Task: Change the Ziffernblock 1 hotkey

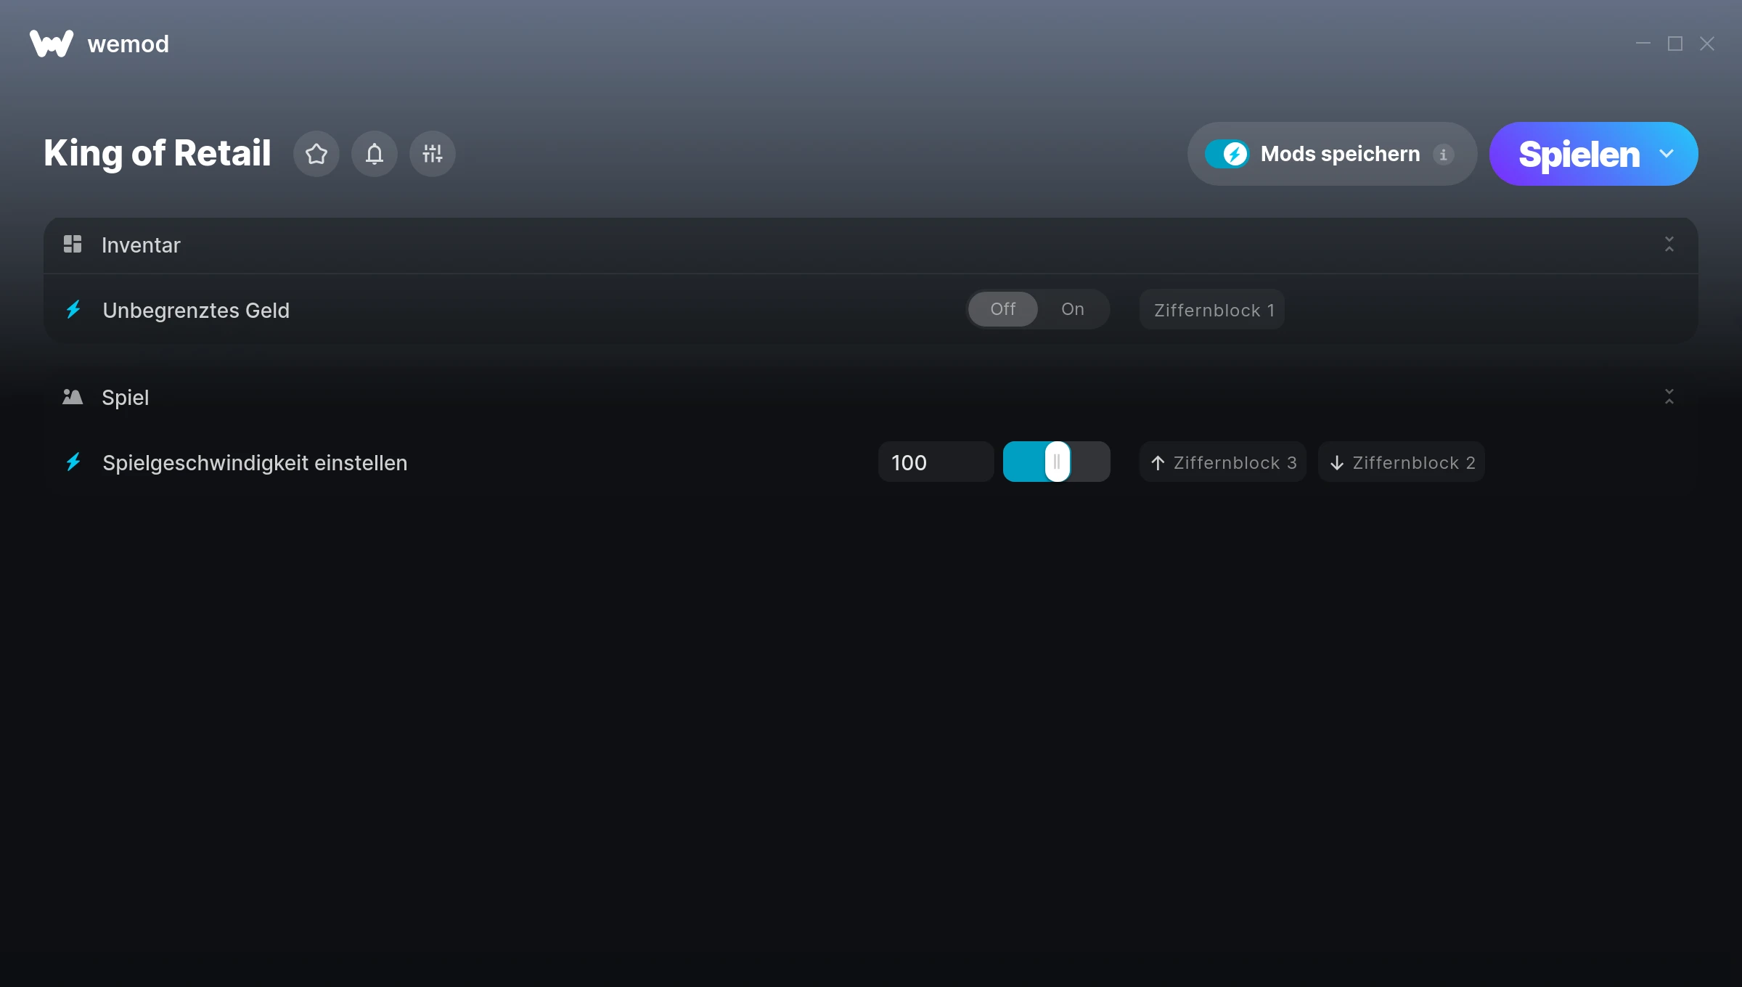Action: pos(1212,310)
